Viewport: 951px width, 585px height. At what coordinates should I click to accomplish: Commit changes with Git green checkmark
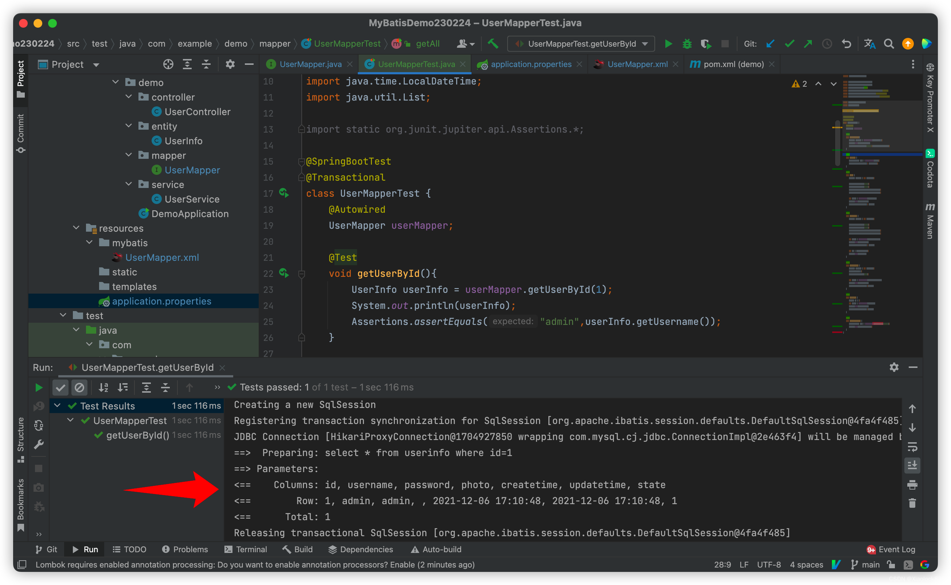point(789,44)
